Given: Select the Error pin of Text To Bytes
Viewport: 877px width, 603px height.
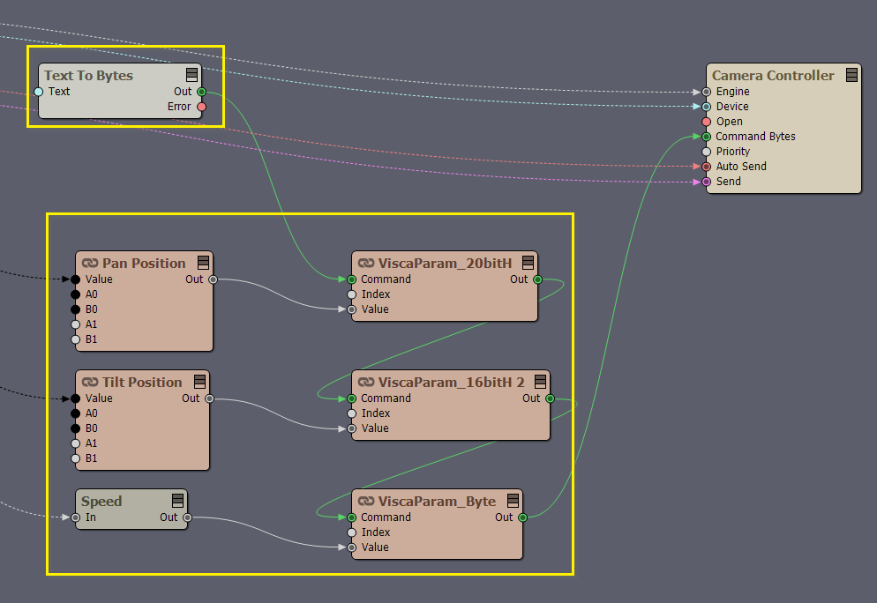Looking at the screenshot, I should point(202,107).
